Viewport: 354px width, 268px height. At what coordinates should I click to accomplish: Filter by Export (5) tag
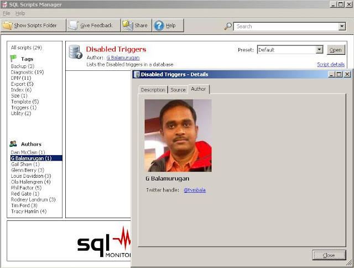(22, 84)
